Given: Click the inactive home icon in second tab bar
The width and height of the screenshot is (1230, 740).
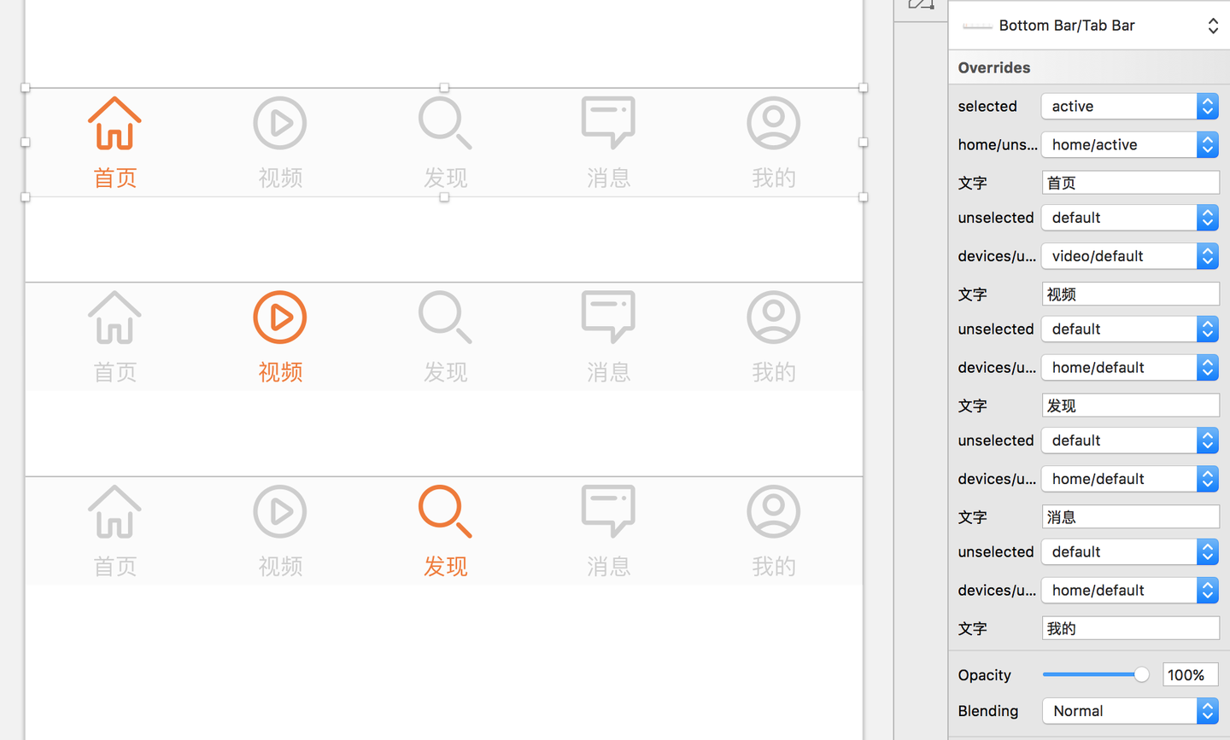Looking at the screenshot, I should [114, 317].
